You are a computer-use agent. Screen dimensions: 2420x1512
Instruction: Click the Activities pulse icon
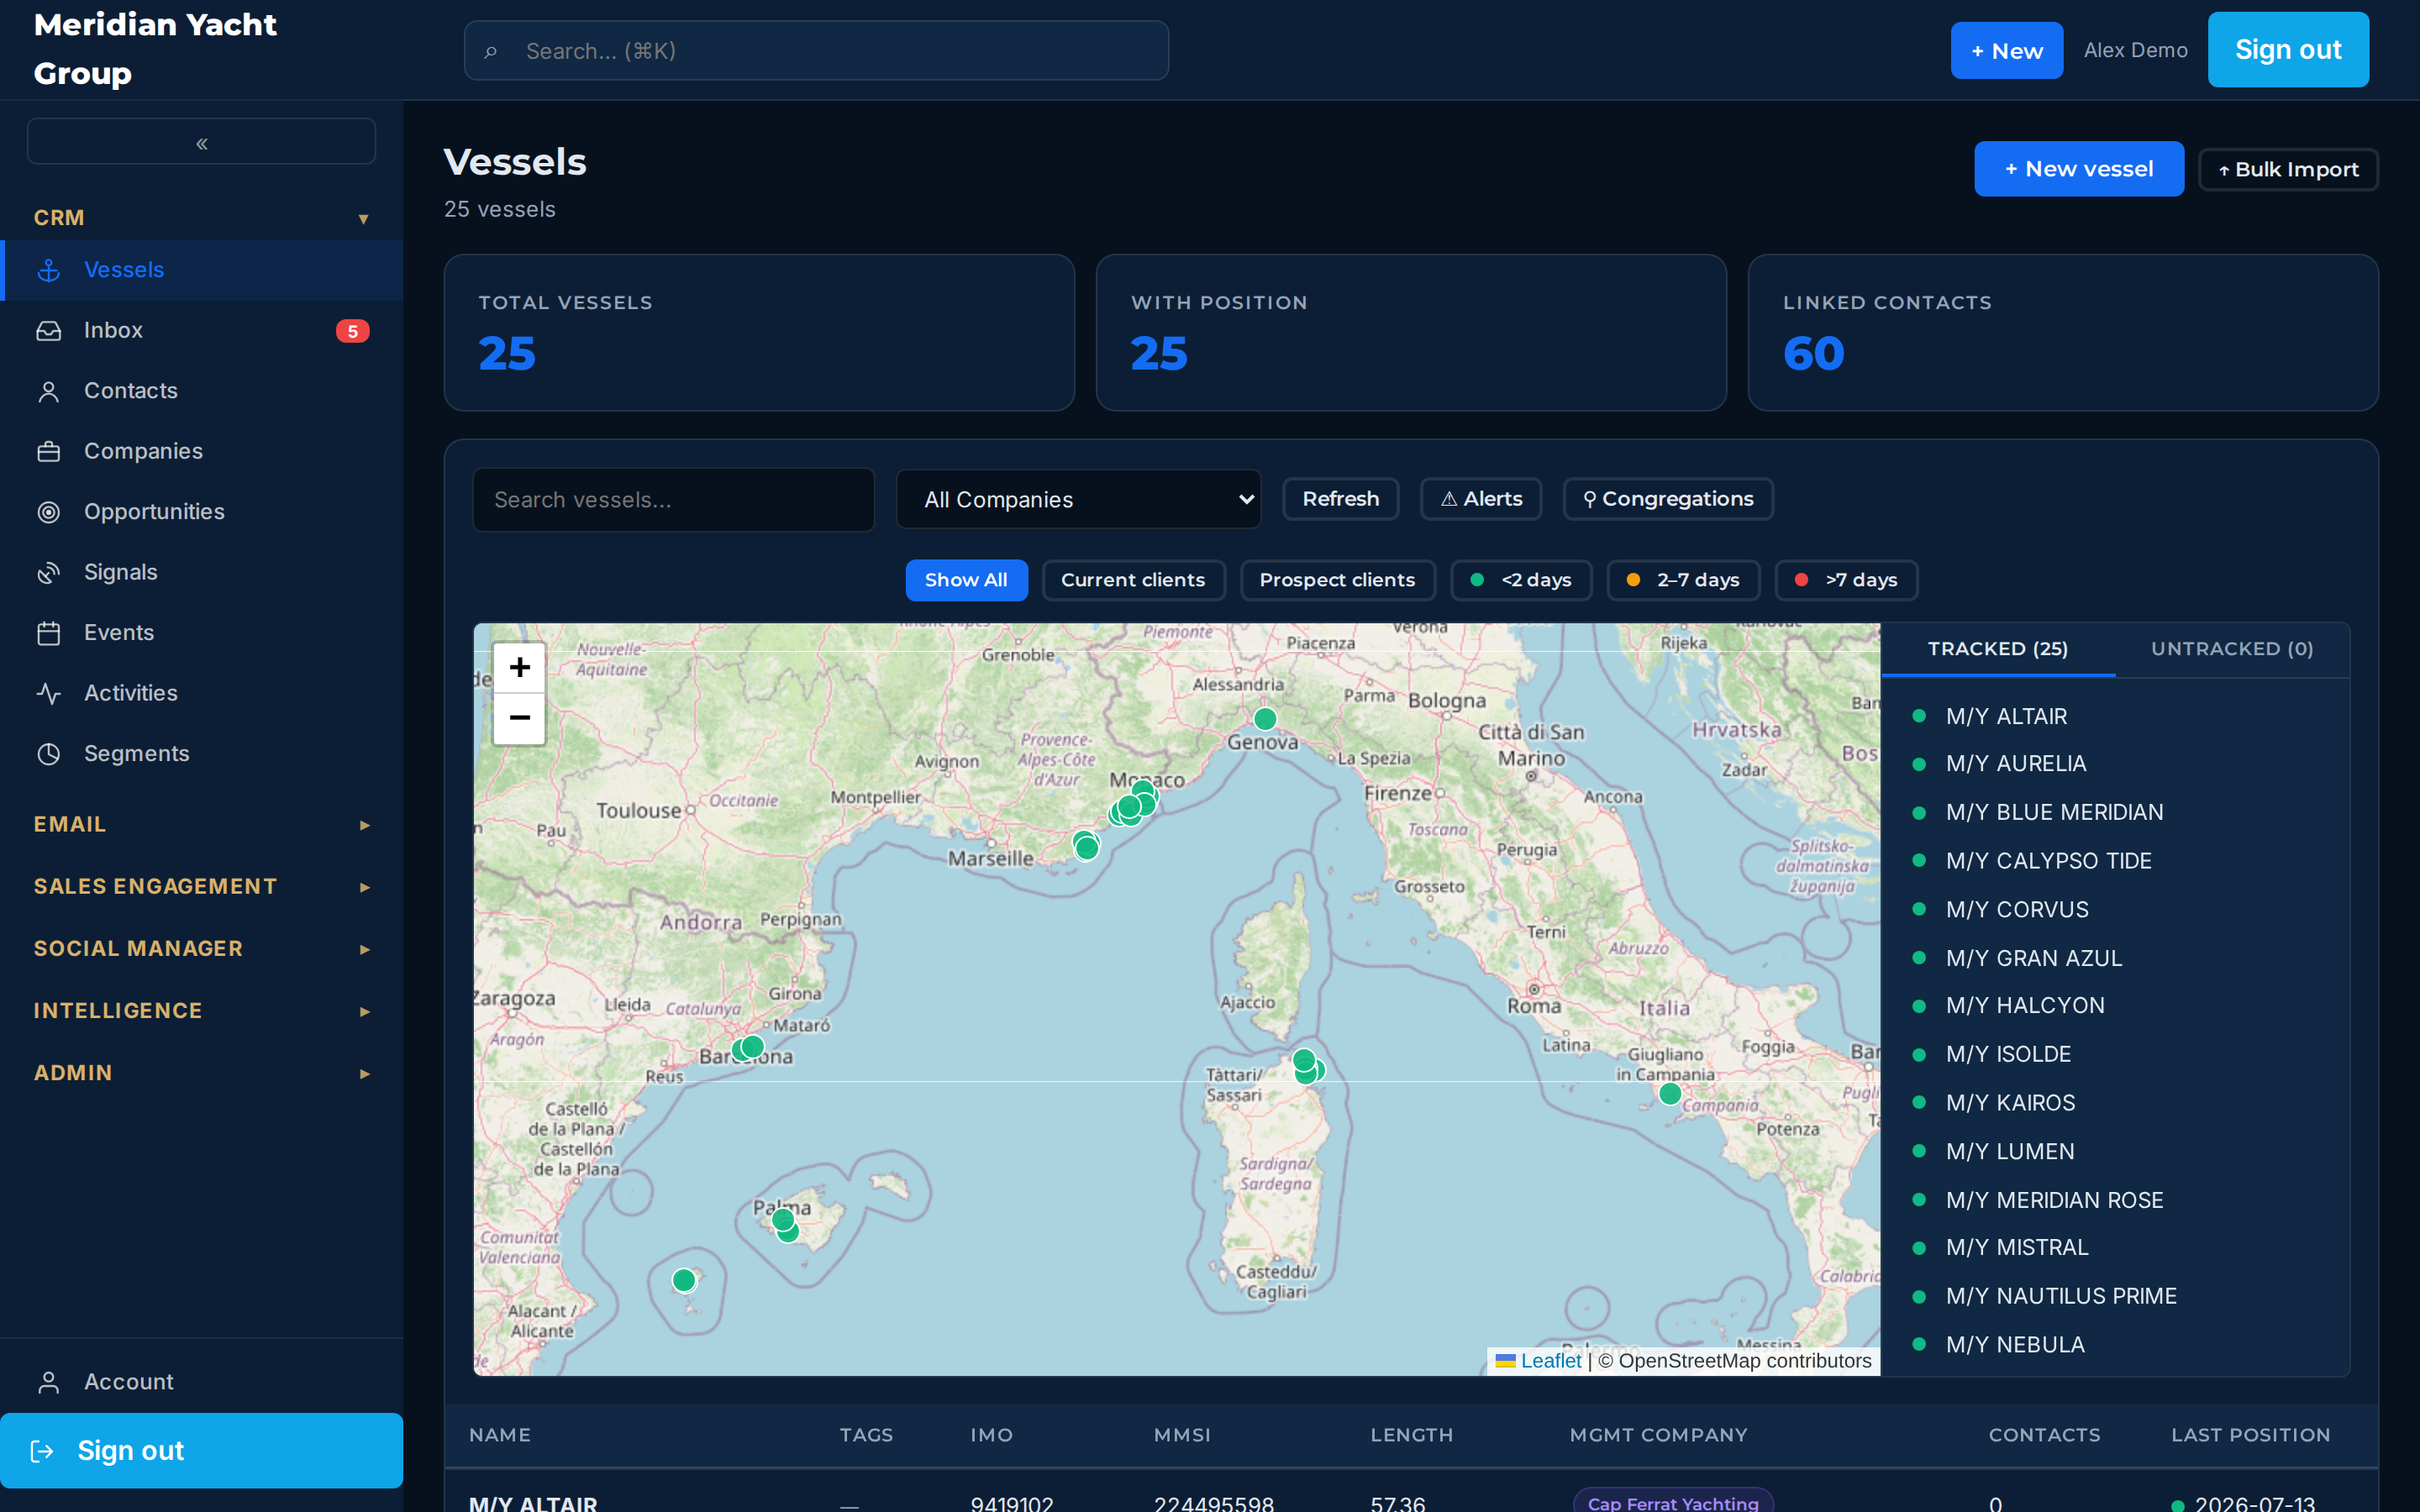click(49, 694)
